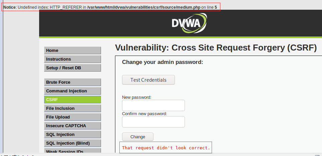Select SQL Injection (Blind) item

point(73,143)
